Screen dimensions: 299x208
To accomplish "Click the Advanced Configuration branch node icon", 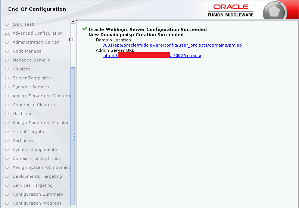I will point(7,34).
